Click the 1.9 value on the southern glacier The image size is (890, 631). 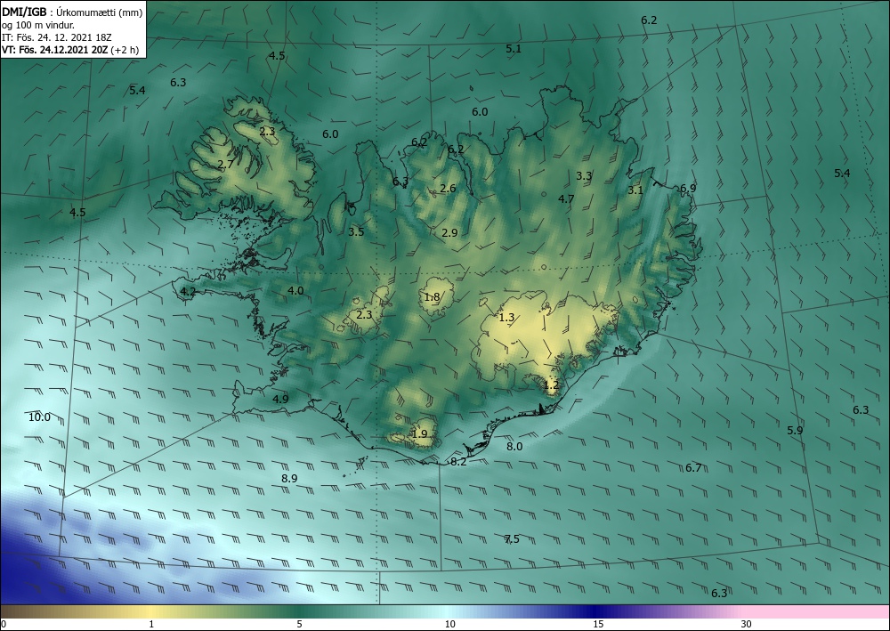(x=419, y=434)
